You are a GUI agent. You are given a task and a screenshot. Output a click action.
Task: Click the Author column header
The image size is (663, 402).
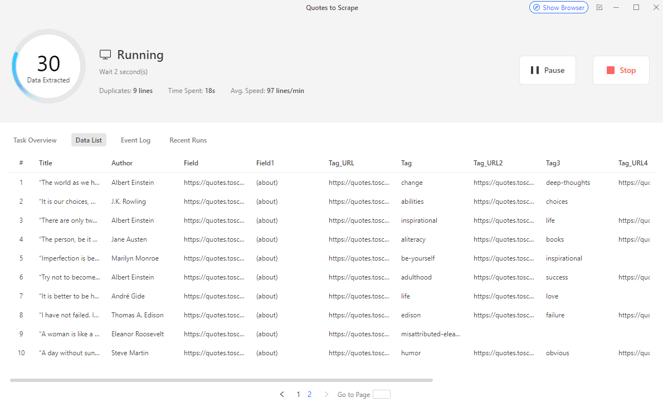tap(122, 163)
